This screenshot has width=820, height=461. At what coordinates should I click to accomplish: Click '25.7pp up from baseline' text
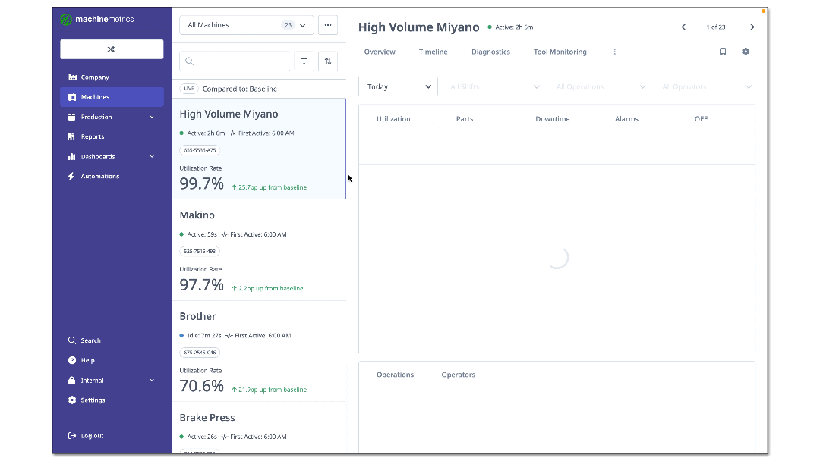click(x=273, y=187)
